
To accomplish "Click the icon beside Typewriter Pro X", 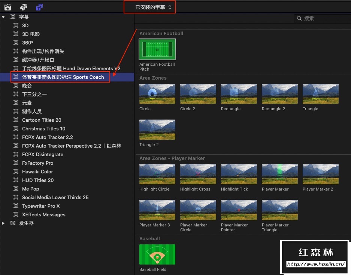I will 16,206.
